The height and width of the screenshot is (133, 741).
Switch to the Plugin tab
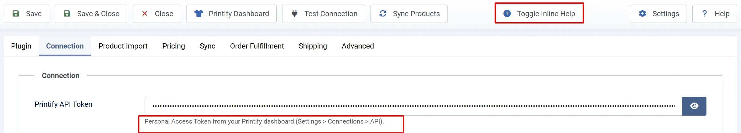click(x=21, y=46)
